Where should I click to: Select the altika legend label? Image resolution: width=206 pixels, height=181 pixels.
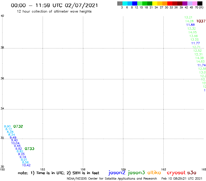click(154, 173)
